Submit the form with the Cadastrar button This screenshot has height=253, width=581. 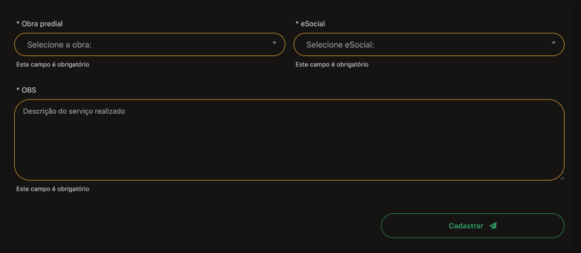[472, 226]
